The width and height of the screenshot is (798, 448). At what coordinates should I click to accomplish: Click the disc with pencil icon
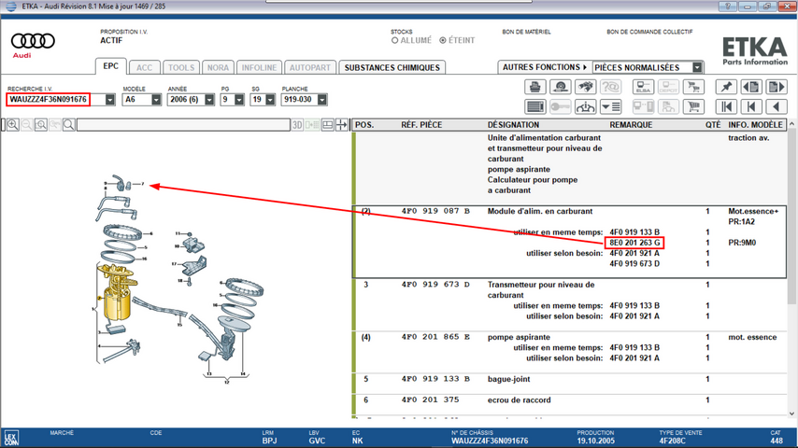click(561, 87)
